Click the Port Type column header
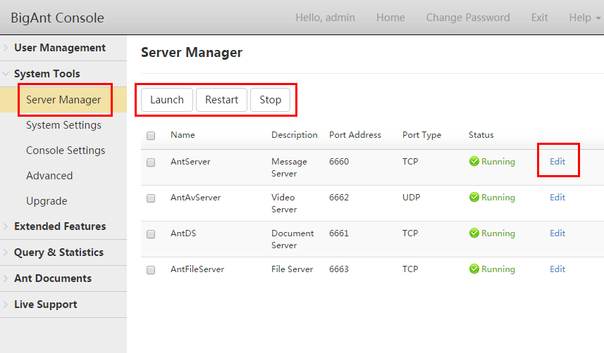This screenshot has height=353, width=604. (421, 135)
